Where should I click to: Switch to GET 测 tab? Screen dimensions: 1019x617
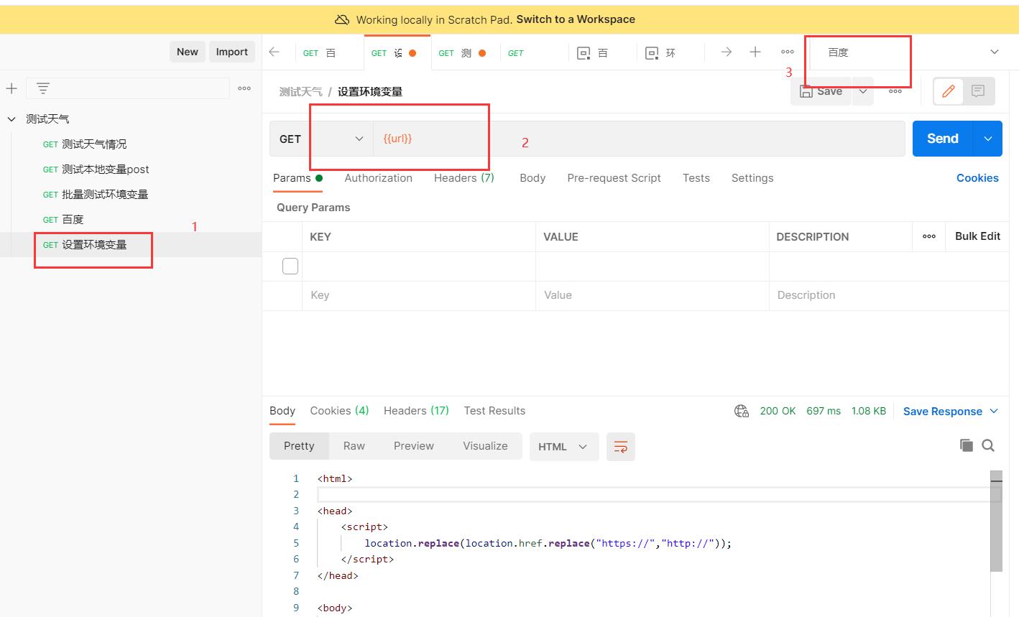click(465, 52)
